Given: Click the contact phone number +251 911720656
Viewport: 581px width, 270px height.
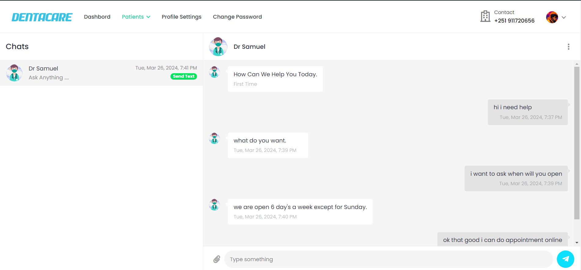Looking at the screenshot, I should point(514,21).
